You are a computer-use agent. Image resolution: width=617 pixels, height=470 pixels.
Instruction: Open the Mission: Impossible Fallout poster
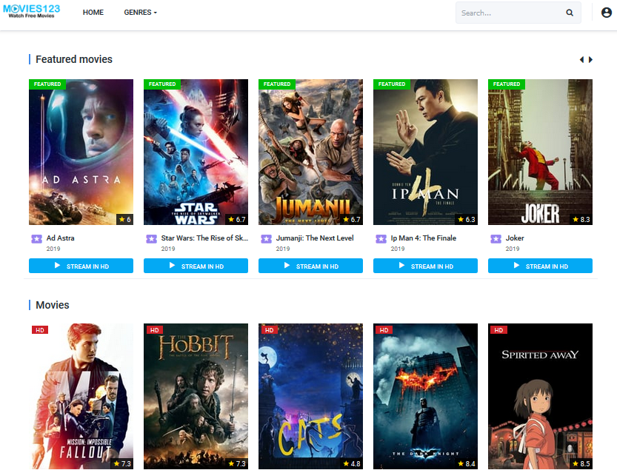coord(81,397)
